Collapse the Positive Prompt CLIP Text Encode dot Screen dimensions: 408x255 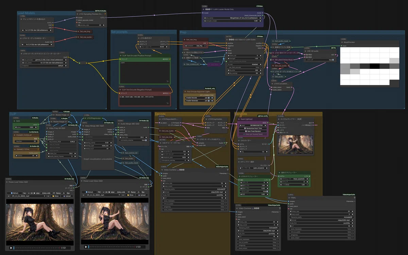pos(120,55)
